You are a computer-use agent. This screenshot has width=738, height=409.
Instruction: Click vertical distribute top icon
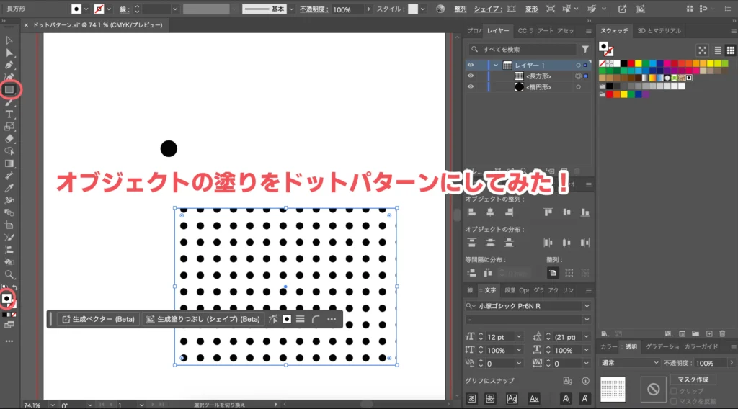tap(471, 243)
